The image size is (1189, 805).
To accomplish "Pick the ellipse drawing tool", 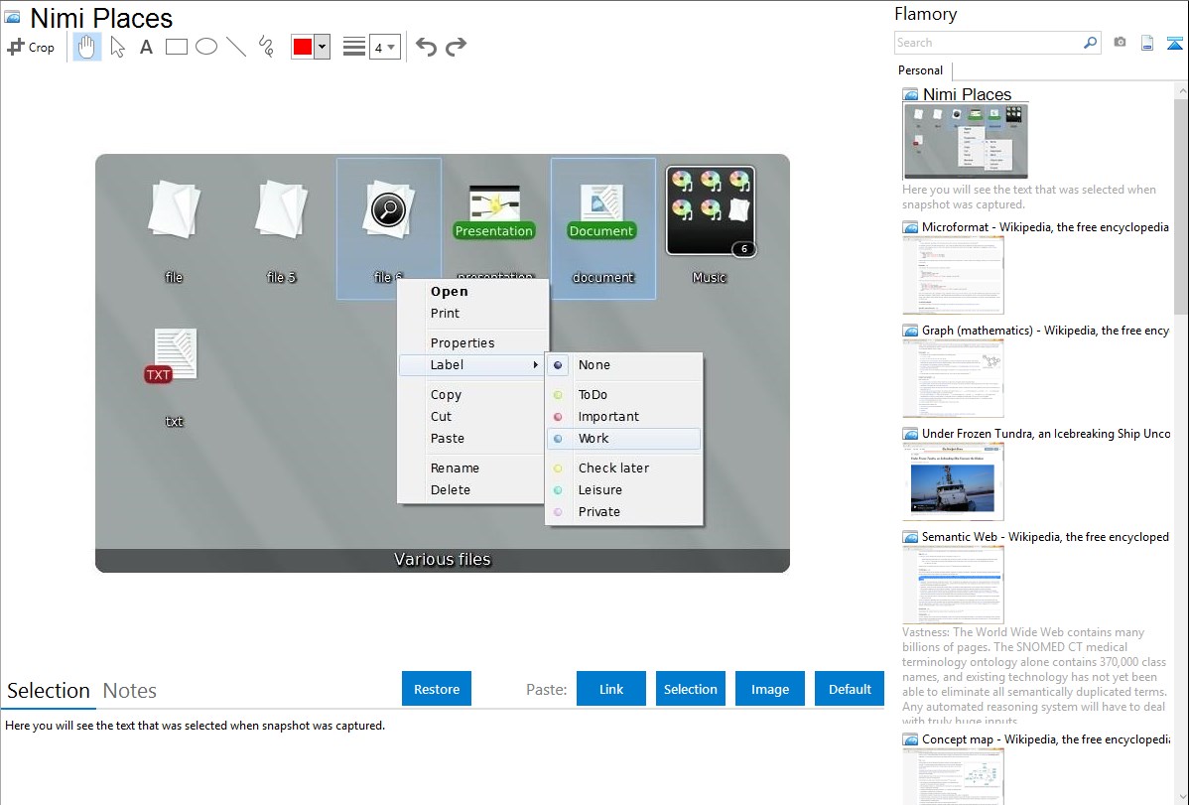I will point(206,47).
